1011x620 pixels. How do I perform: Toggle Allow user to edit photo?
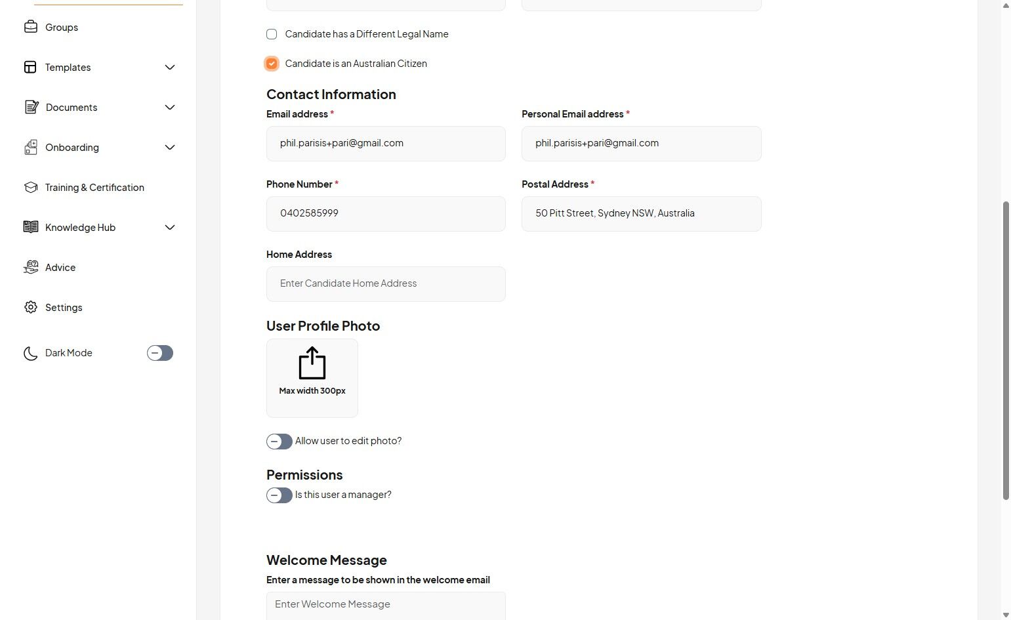pyautogui.click(x=279, y=442)
